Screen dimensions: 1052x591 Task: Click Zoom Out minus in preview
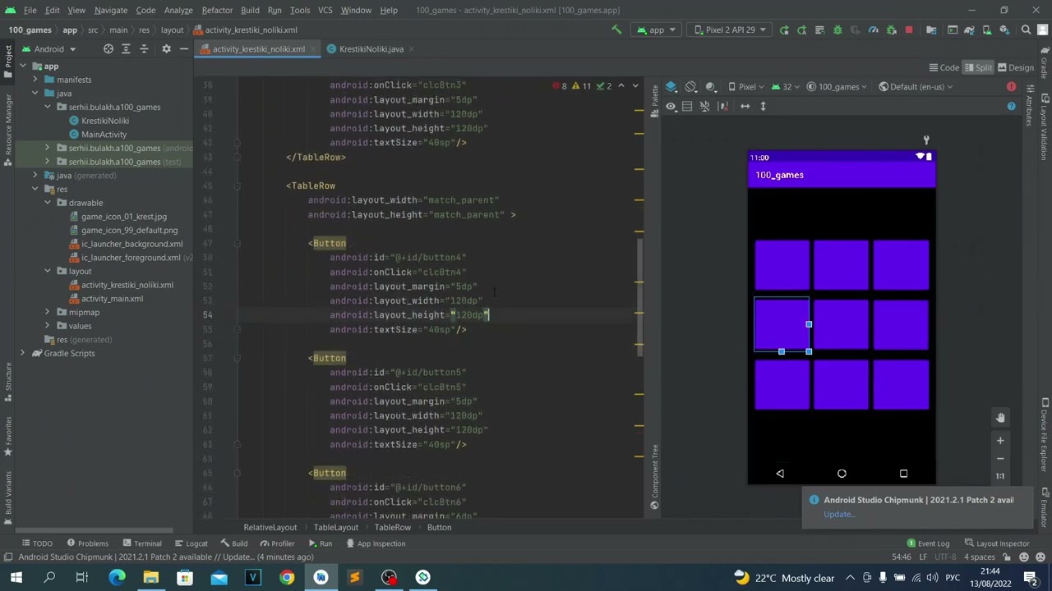point(1000,459)
